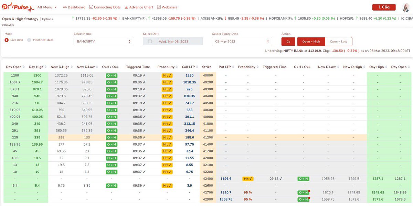Image resolution: width=413 pixels, height=206 pixels.
Task: Open the Select Name BANKNIFTY dropdown
Action: click(x=104, y=41)
